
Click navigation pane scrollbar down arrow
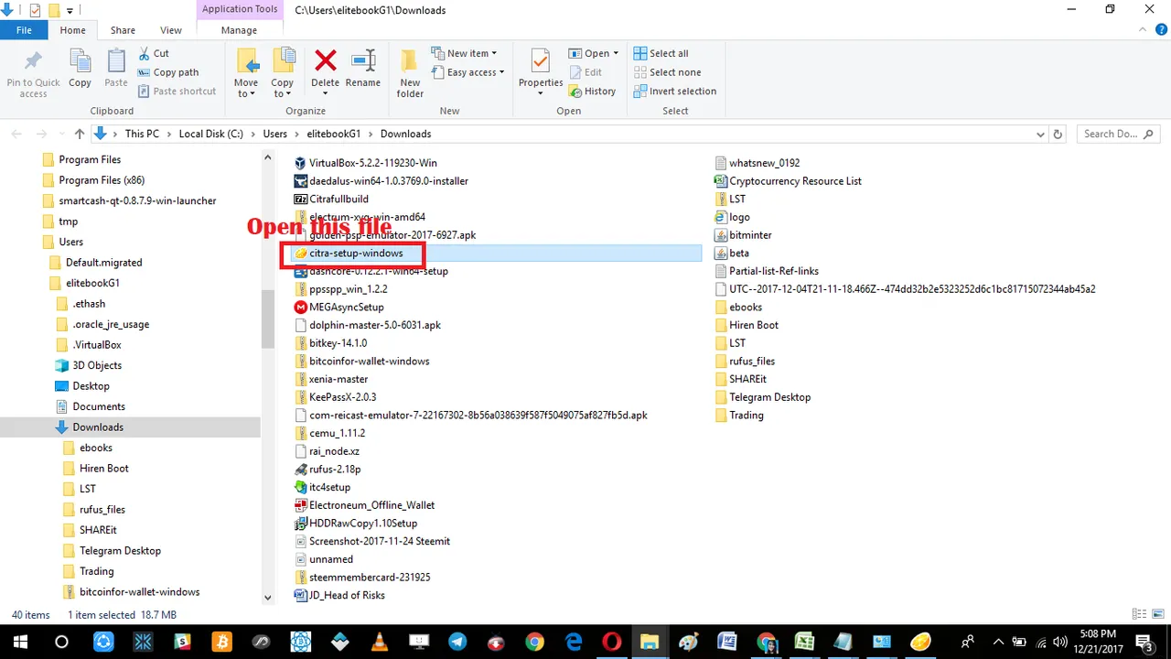[x=268, y=598]
